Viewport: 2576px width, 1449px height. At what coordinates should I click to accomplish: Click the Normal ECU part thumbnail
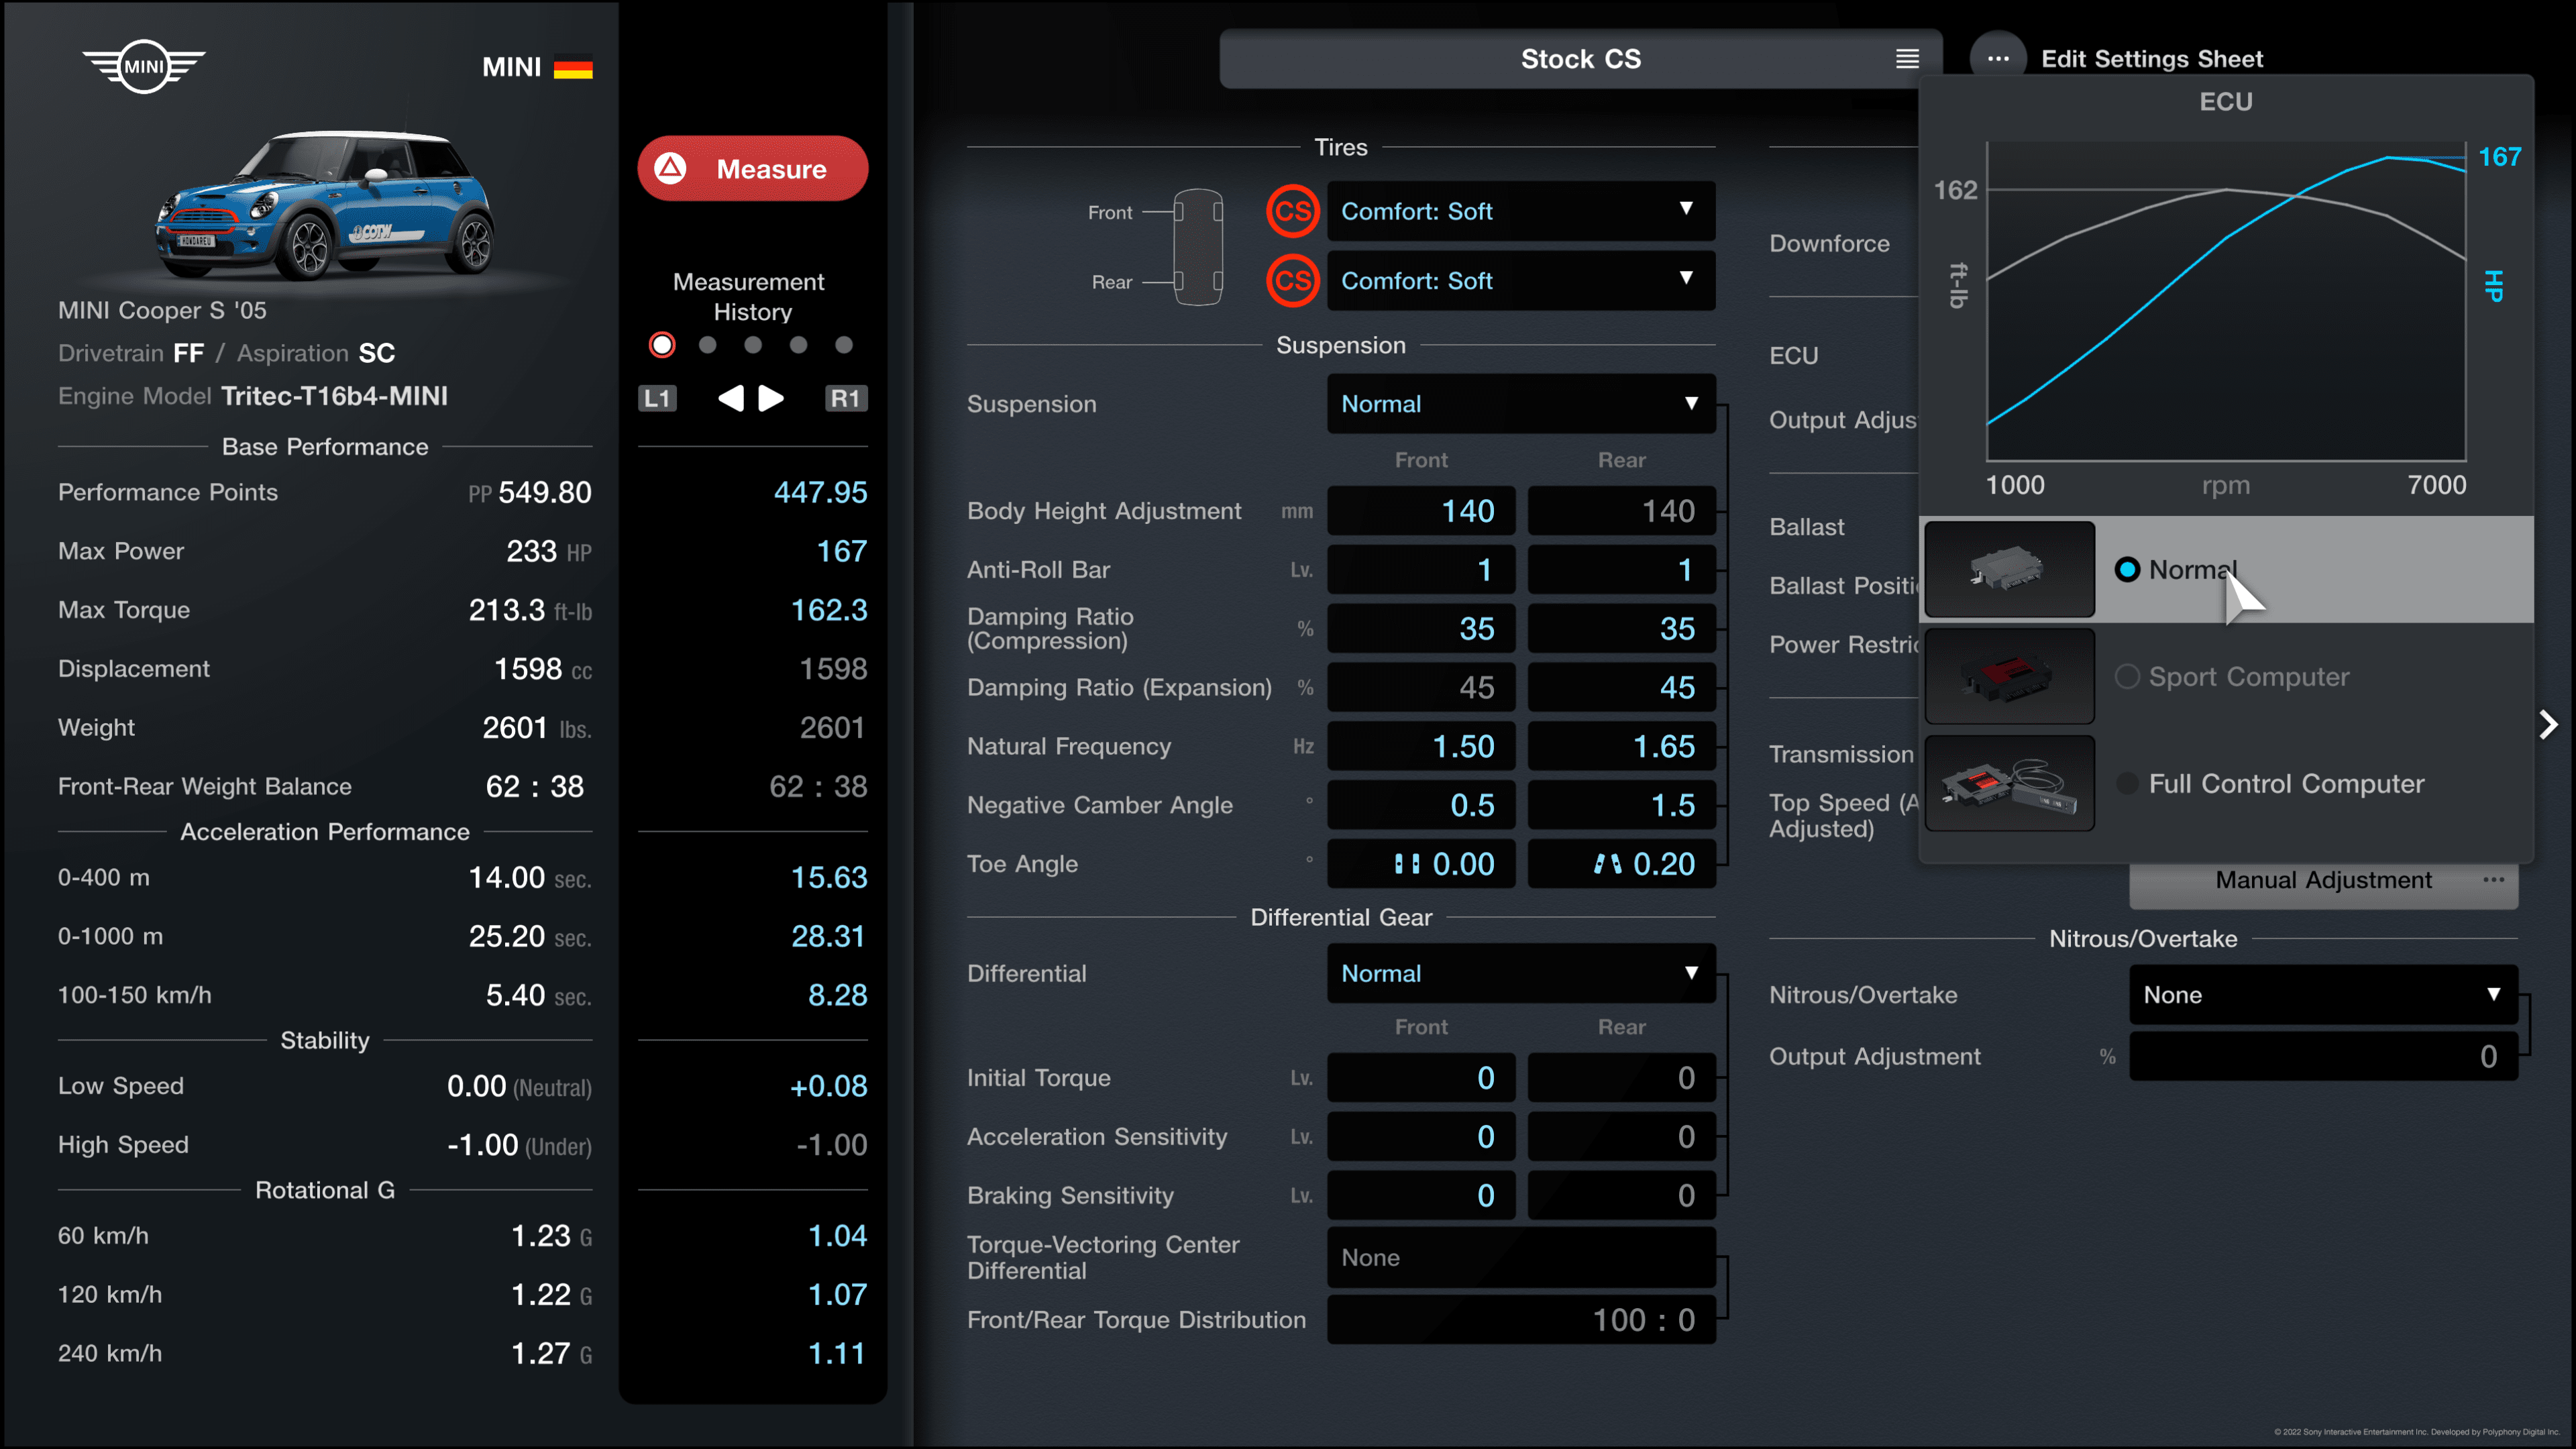pos(2009,570)
